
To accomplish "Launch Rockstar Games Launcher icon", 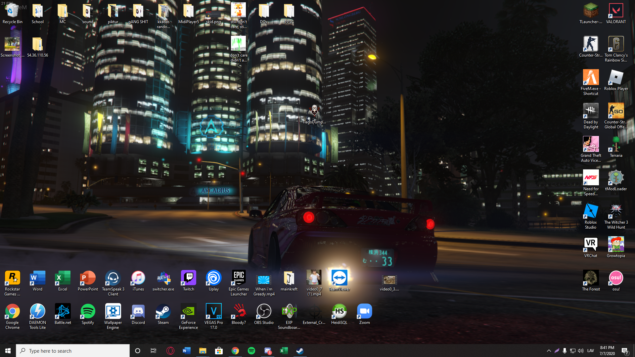I will coord(13,283).
